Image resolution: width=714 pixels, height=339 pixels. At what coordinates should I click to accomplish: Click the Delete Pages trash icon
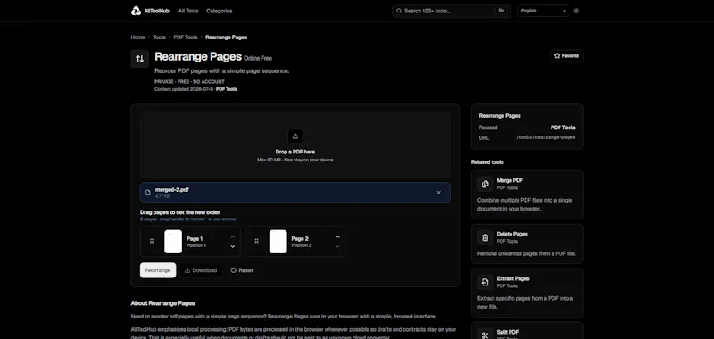click(x=485, y=237)
